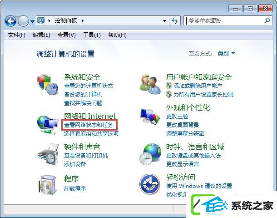Open the 卸载程序 link
This screenshot has width=277, height=218.
click(x=75, y=188)
